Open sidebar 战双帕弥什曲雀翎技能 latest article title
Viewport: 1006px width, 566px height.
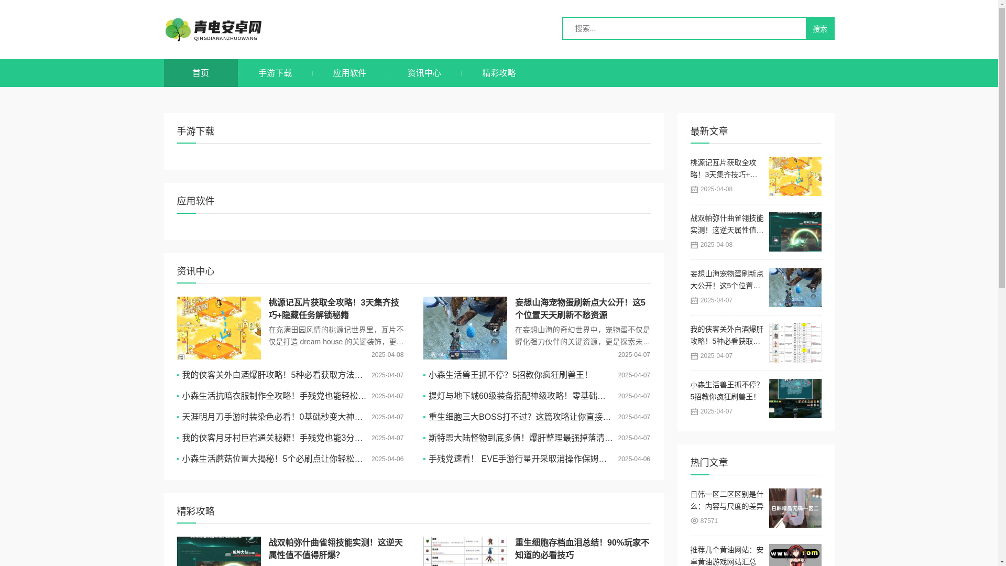coord(727,224)
